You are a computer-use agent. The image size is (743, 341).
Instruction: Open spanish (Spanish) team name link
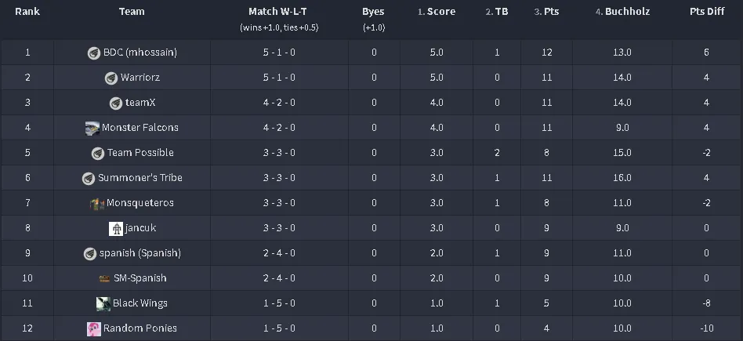[x=140, y=253]
